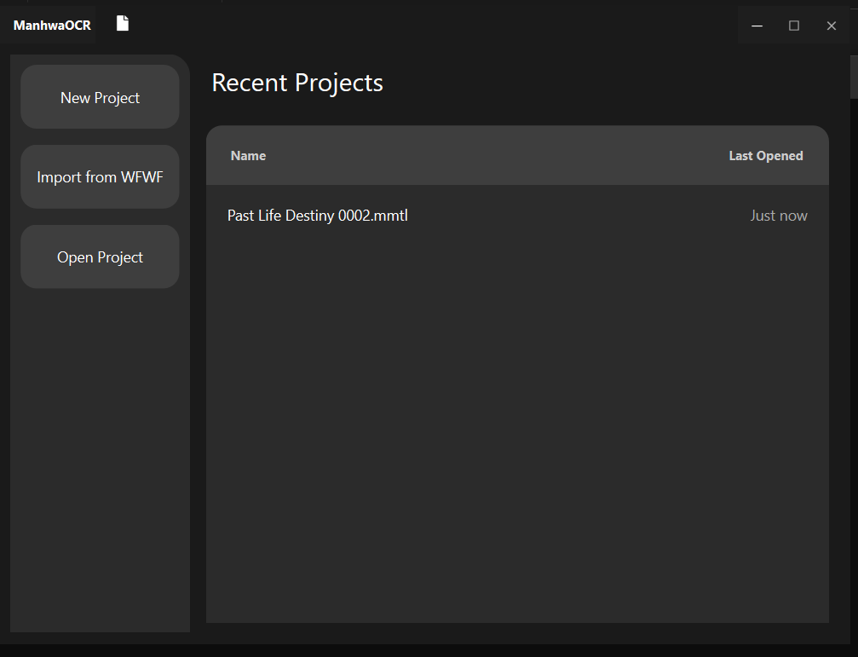Image resolution: width=858 pixels, height=657 pixels.
Task: Click blank space right of Recent Projects heading
Action: 596,83
